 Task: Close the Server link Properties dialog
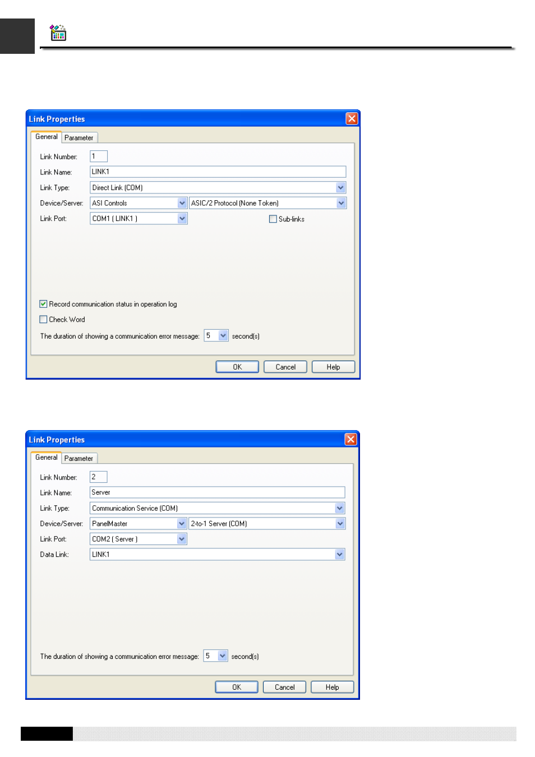tap(351, 439)
